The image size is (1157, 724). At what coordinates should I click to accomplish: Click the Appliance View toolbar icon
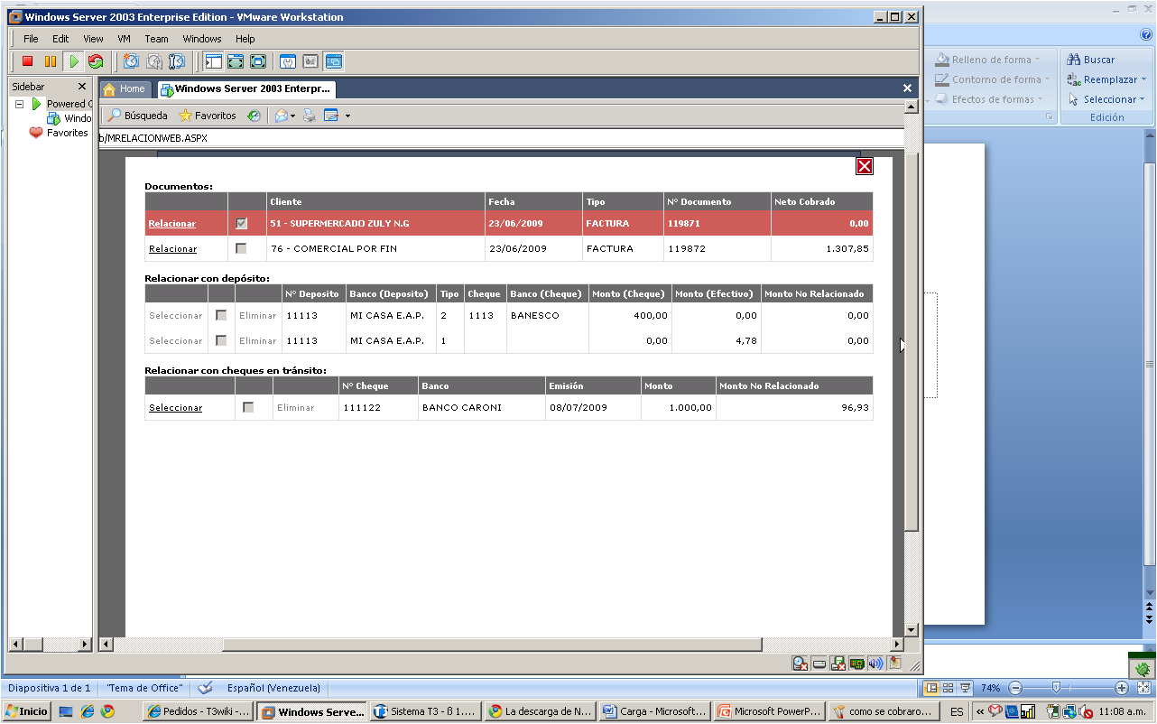pyautogui.click(x=310, y=61)
